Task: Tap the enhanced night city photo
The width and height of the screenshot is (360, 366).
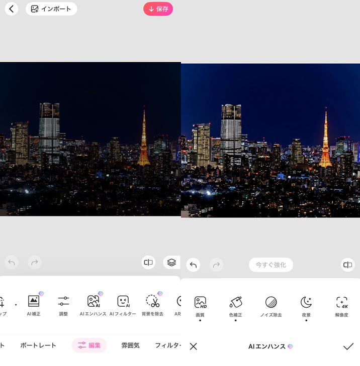Action: tap(271, 141)
